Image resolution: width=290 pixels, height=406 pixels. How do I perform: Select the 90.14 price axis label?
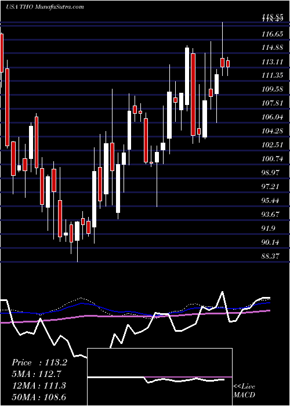tap(271, 242)
